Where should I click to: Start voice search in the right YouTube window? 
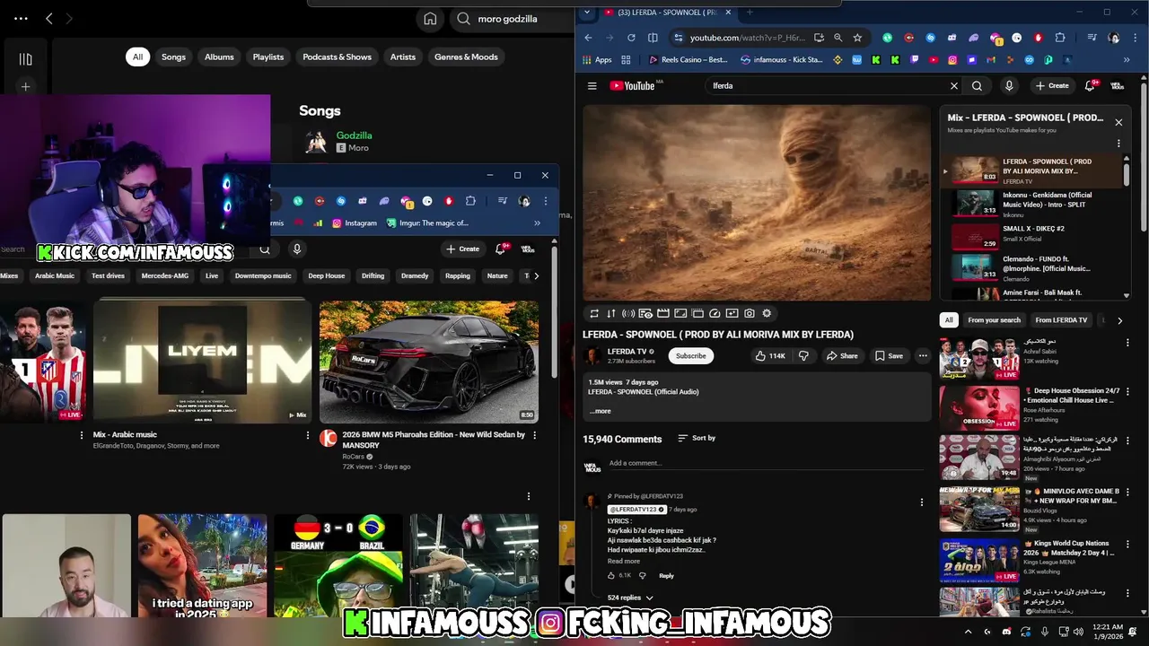[1009, 86]
